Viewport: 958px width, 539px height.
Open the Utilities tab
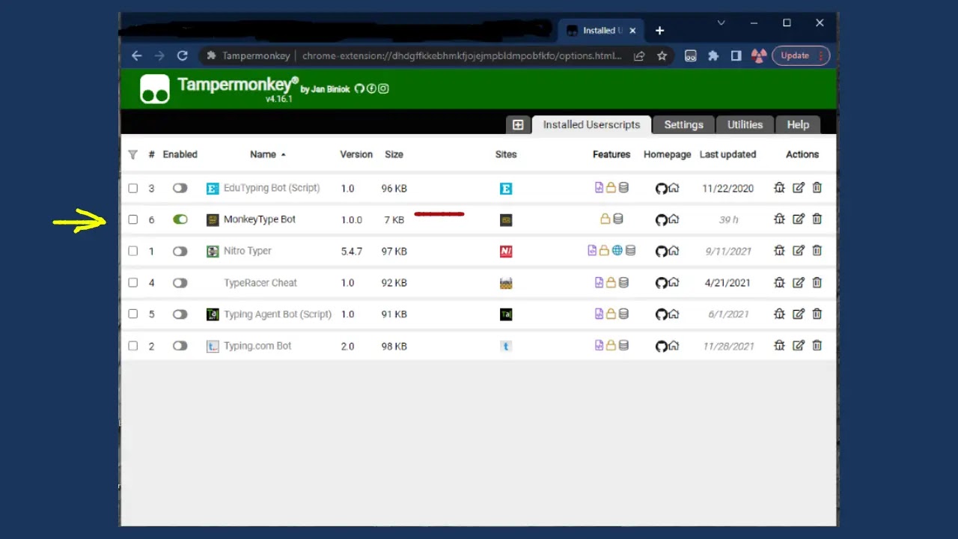pyautogui.click(x=745, y=125)
